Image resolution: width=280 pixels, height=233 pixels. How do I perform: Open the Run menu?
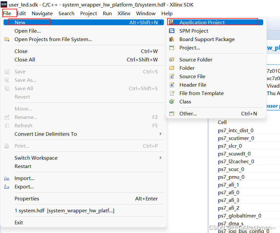tap(107, 13)
